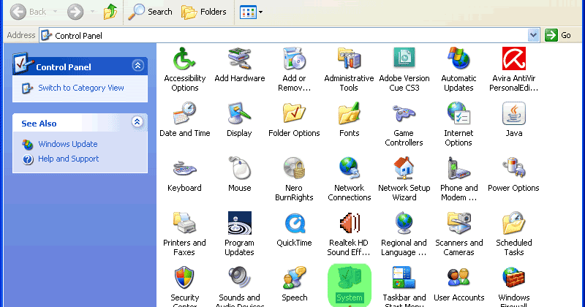Open Mouse settings
The image size is (585, 307).
(240, 175)
